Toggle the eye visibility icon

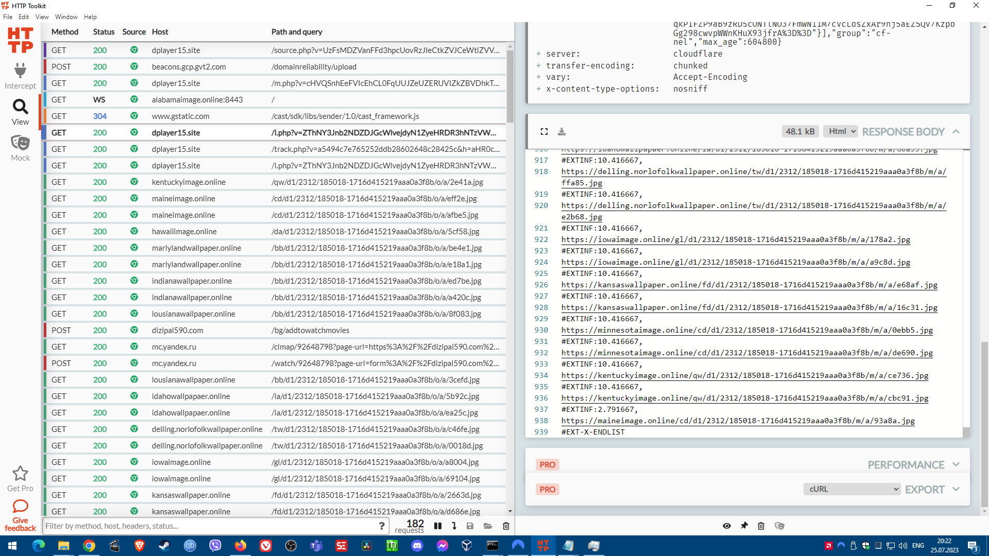click(x=726, y=526)
